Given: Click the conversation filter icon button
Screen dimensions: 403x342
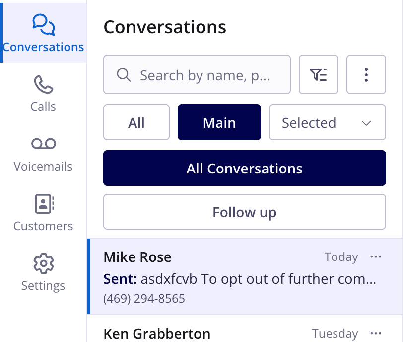Looking at the screenshot, I should point(319,75).
